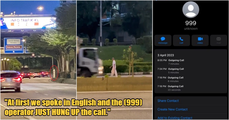Viewport: 229px width, 120px height.
Task: Select the 7:18 PM 8 minutes call
Action: (191, 79)
